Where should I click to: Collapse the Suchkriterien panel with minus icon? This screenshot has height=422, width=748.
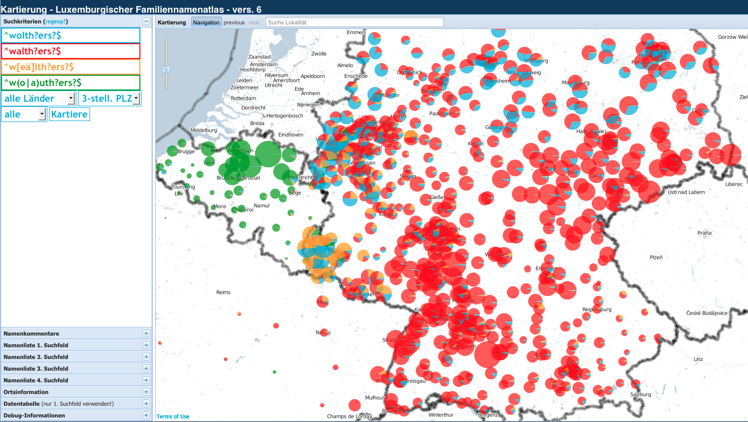point(146,21)
